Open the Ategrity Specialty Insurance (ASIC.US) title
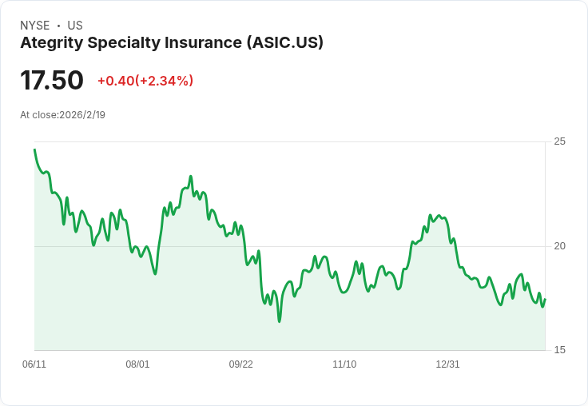This screenshot has height=406, width=588. click(x=172, y=43)
